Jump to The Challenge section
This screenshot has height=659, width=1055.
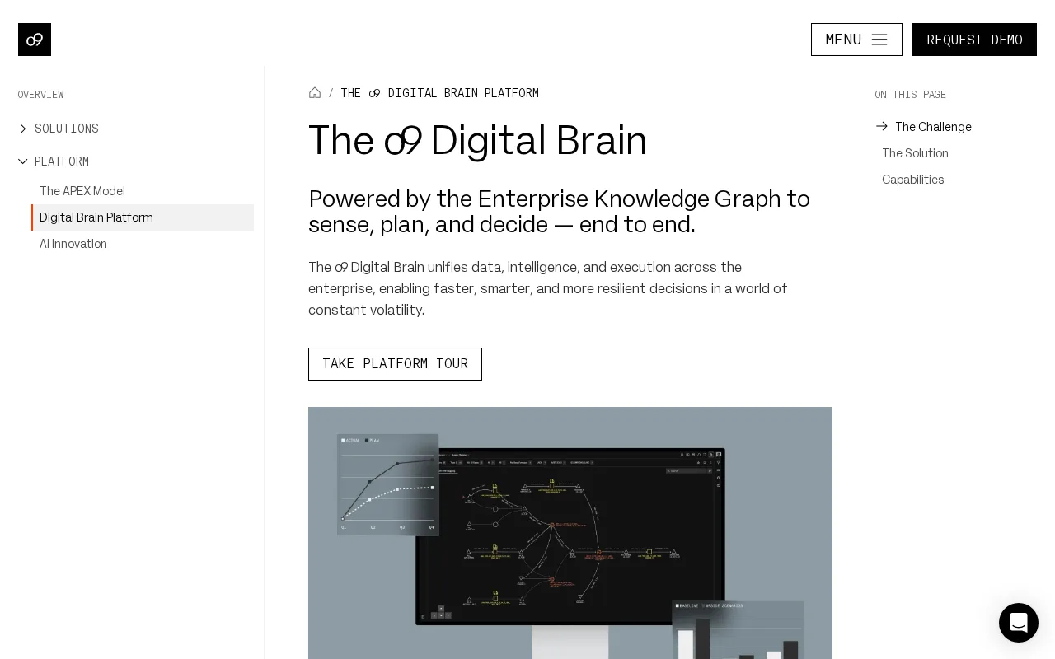click(x=933, y=127)
